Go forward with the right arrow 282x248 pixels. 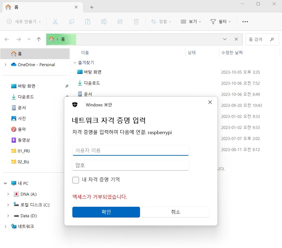[19, 39]
